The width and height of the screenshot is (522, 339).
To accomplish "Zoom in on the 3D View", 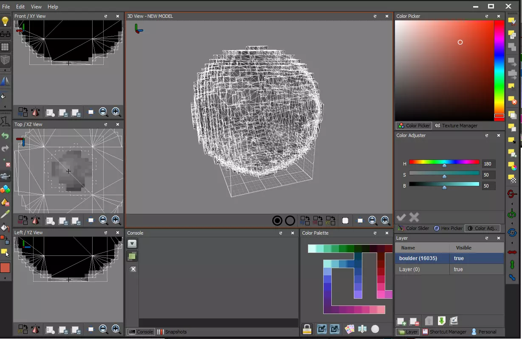I will tap(385, 220).
